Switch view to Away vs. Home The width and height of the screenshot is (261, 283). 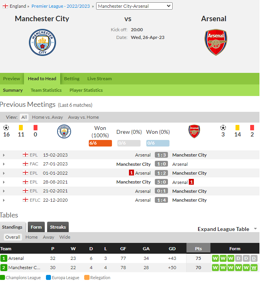click(x=83, y=117)
